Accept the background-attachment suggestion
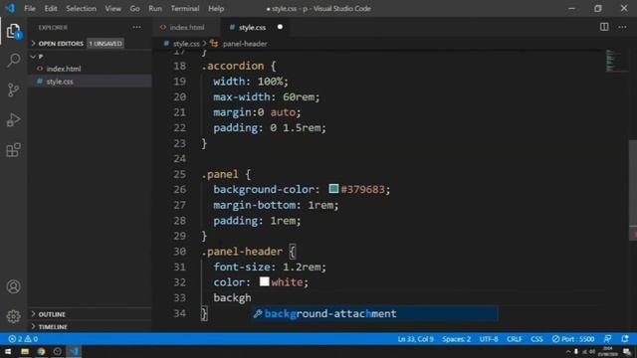The height and width of the screenshot is (358, 637). [374, 313]
